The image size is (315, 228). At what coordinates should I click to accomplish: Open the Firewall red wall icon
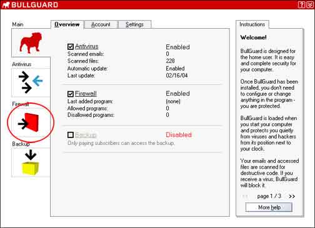coord(29,122)
